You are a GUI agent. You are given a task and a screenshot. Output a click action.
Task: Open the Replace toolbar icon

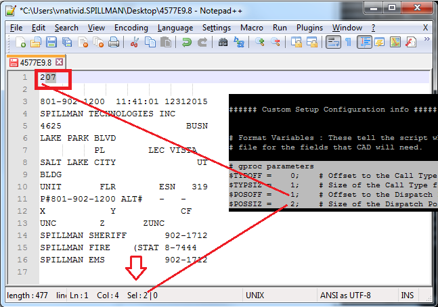pos(239,43)
